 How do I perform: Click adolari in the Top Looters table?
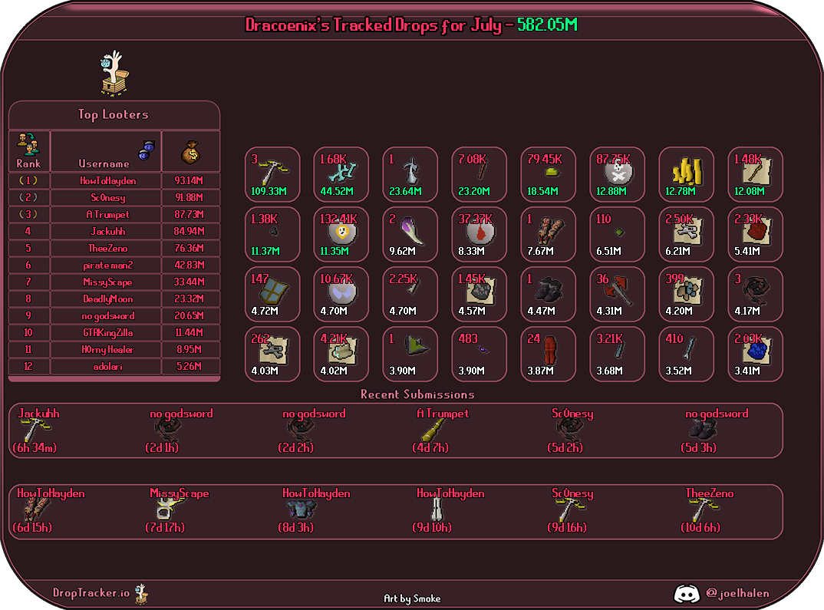pos(107,366)
